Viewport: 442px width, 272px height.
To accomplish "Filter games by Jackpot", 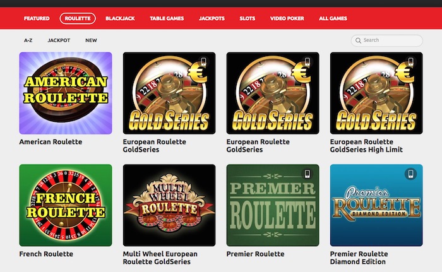I will click(x=59, y=40).
